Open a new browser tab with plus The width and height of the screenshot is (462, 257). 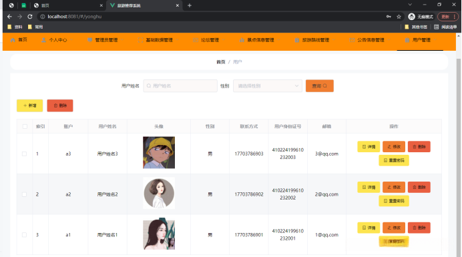click(190, 5)
